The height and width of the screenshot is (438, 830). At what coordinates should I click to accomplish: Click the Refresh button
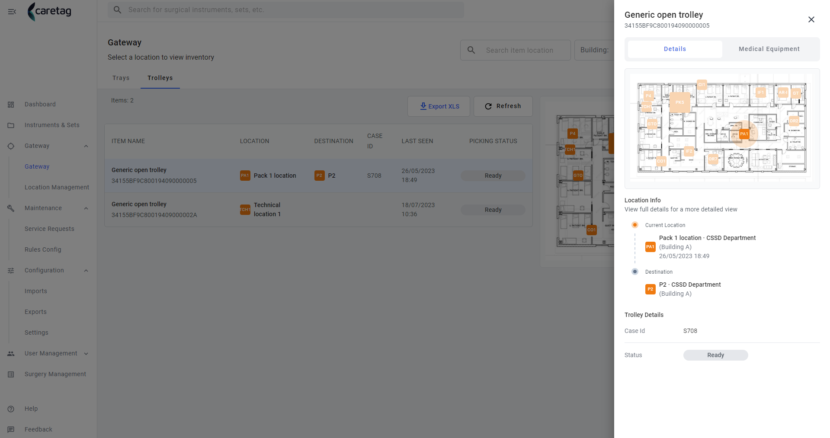[x=503, y=106]
